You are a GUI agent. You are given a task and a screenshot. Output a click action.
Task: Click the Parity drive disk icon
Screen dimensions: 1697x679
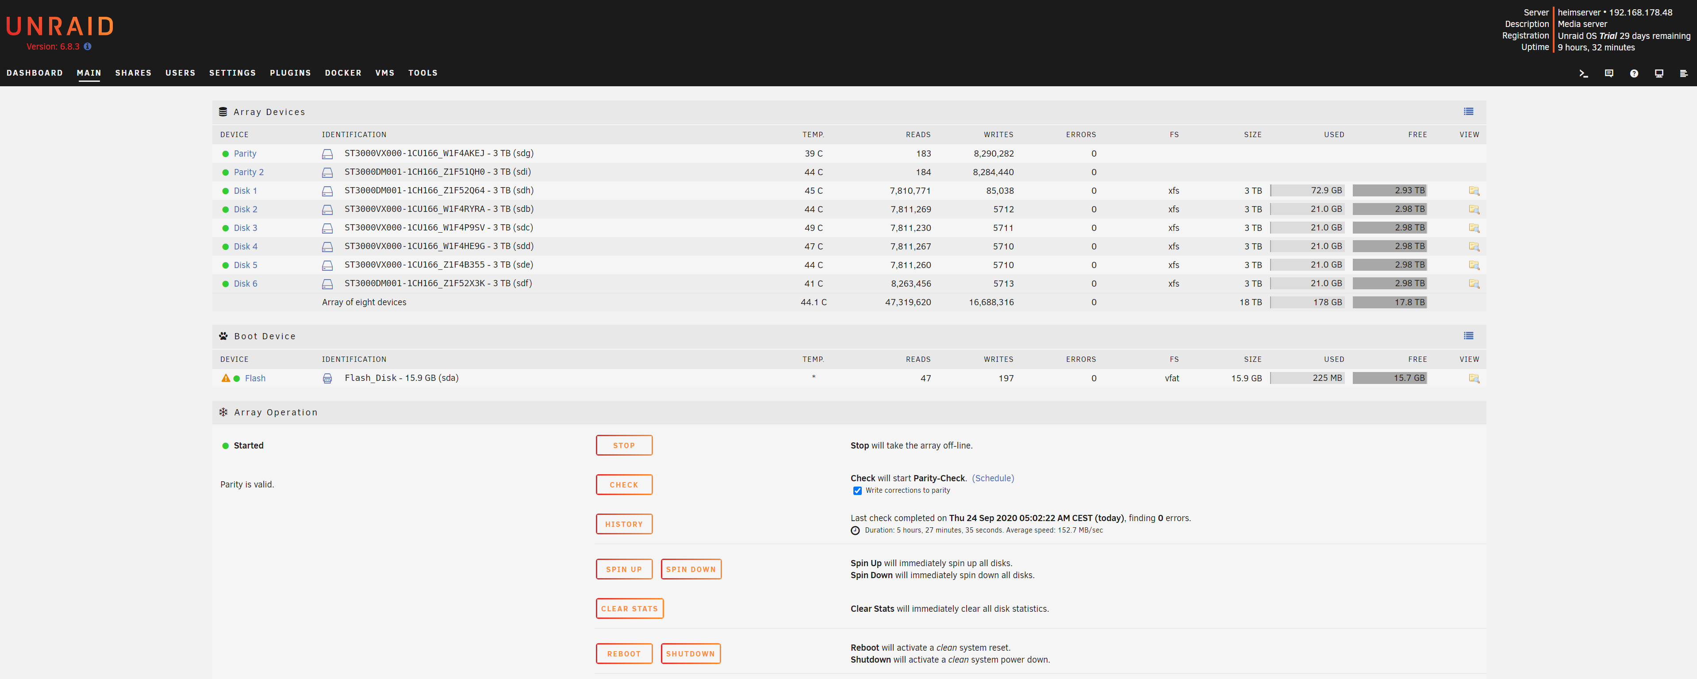[x=327, y=154]
